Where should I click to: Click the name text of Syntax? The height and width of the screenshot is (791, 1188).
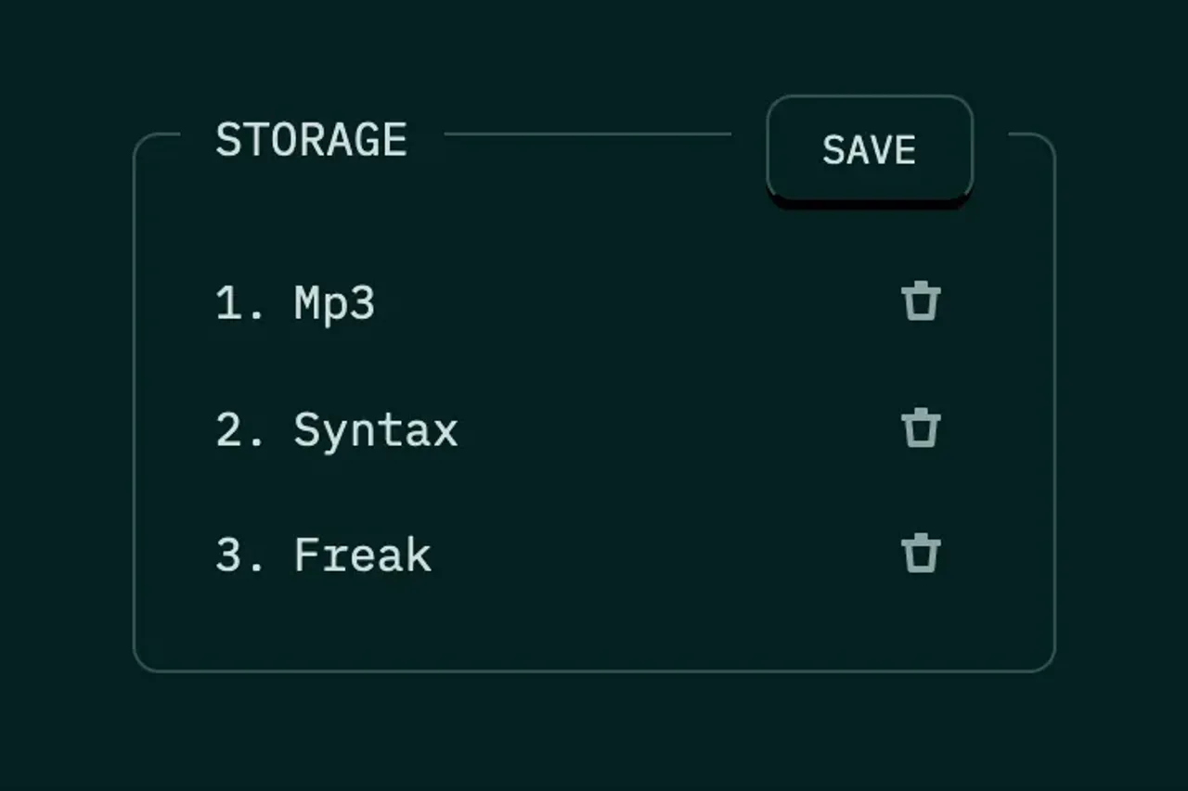click(375, 427)
